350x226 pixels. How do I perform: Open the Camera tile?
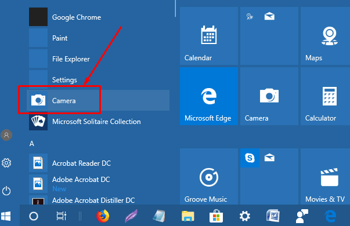269,96
